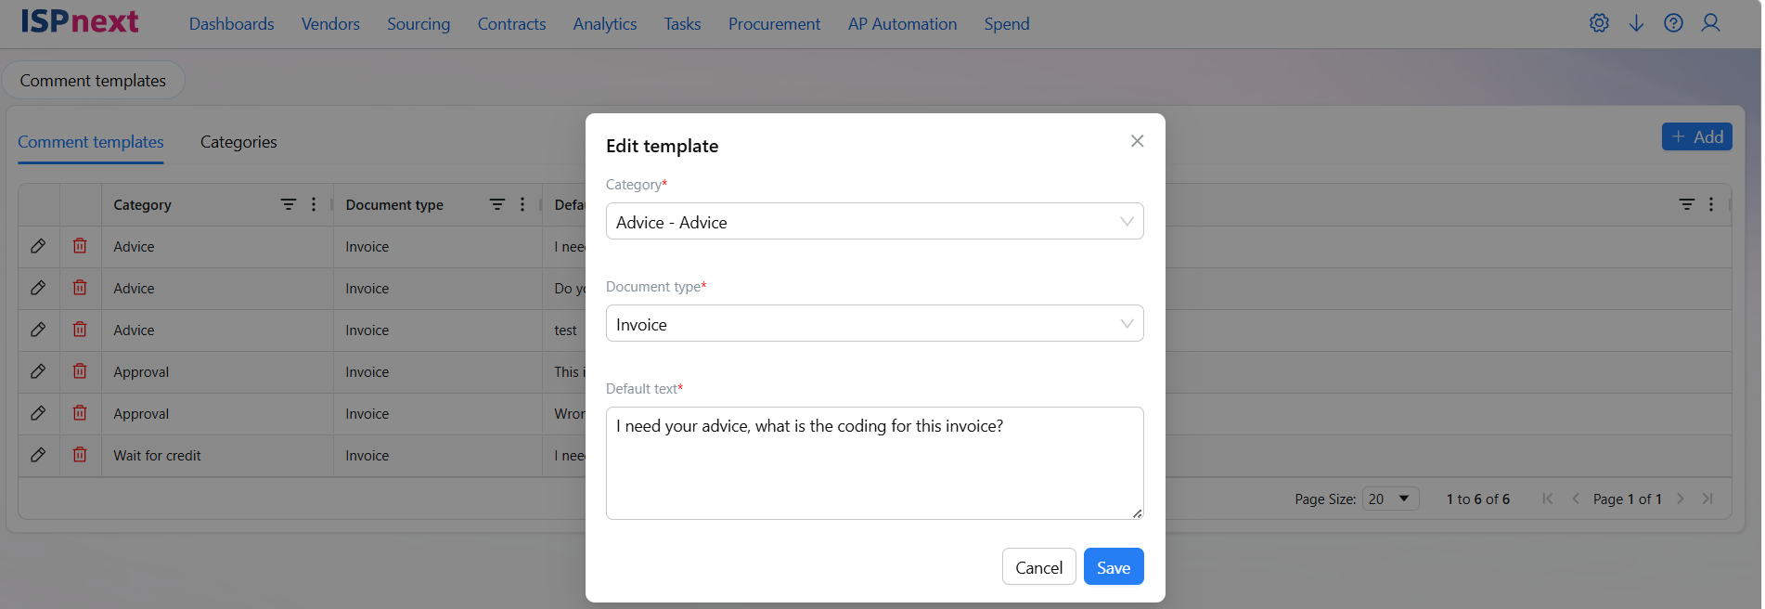This screenshot has height=609, width=1765.
Task: Click the Add button
Action: point(1696,137)
